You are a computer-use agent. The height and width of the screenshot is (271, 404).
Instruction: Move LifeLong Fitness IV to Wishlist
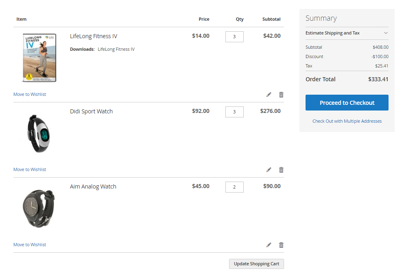click(x=30, y=94)
